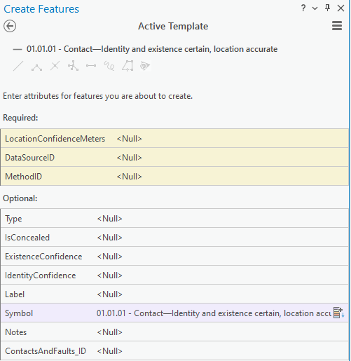Select the Trace tool

[x=128, y=66]
